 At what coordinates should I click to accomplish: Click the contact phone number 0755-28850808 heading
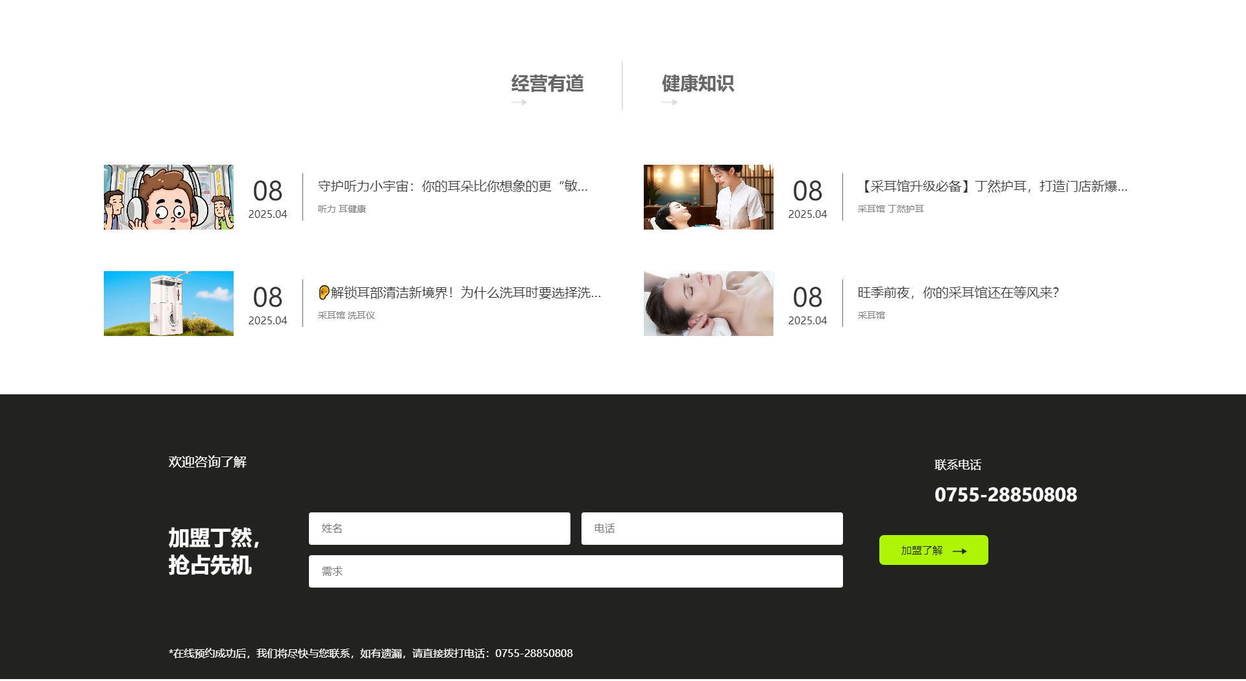point(1005,495)
